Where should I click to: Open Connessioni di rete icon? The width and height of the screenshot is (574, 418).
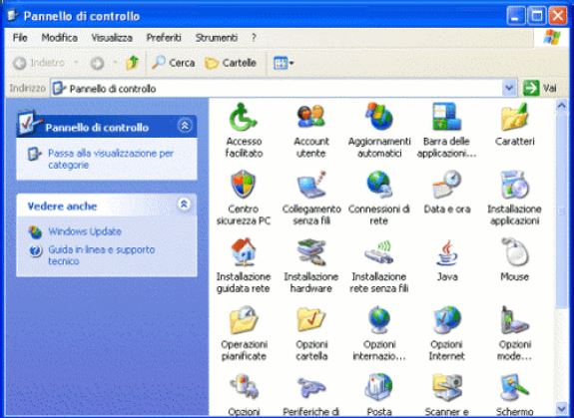(379, 198)
